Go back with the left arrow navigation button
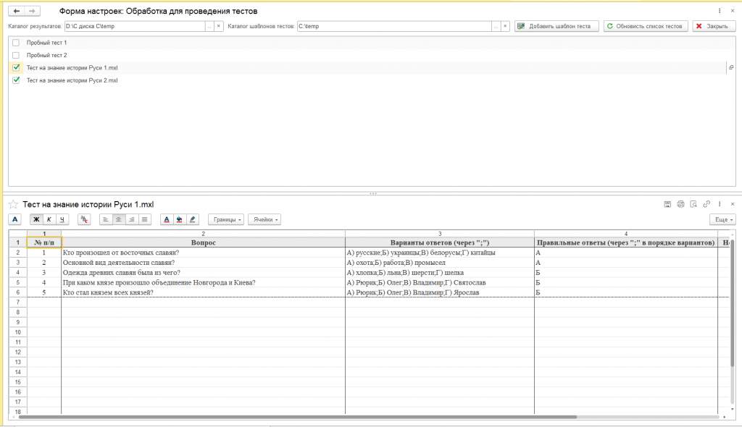 point(17,12)
